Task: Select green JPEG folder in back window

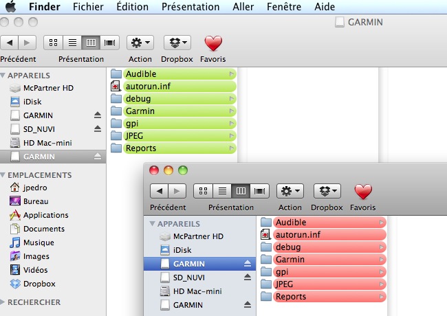Action: click(173, 136)
